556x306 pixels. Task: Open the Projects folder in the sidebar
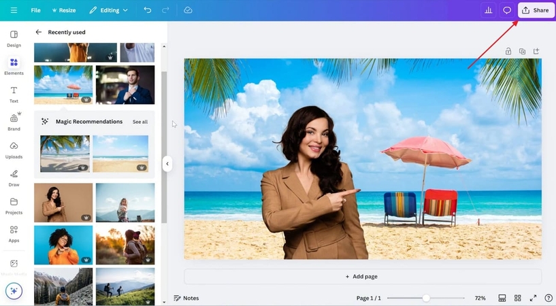[x=14, y=206]
